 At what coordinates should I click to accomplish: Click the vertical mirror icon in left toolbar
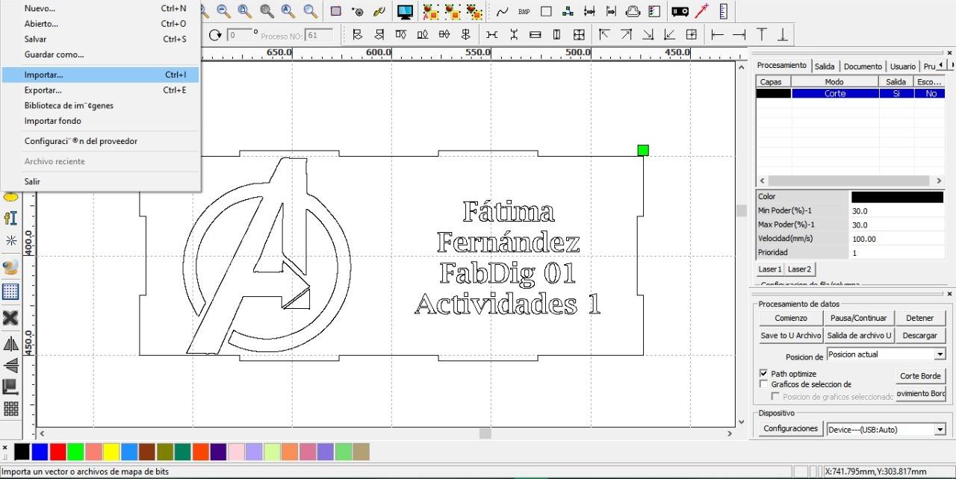point(11,365)
